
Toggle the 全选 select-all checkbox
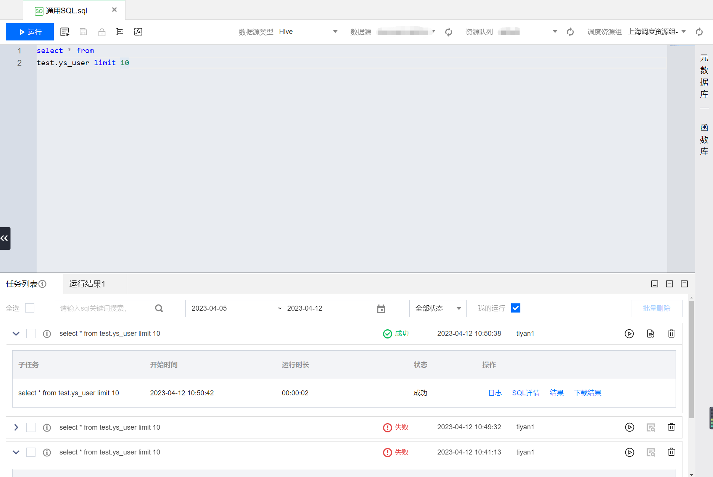point(30,308)
